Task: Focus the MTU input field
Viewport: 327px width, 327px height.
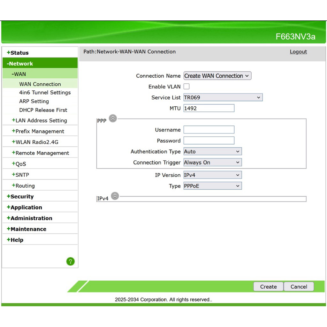Action: [209, 108]
